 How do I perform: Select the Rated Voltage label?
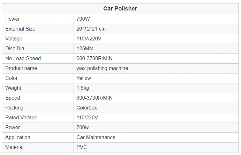click(21, 117)
